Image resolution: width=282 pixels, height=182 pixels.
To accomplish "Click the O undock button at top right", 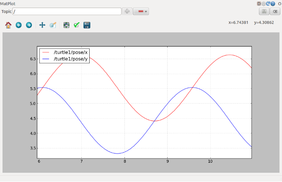I will [279, 4].
